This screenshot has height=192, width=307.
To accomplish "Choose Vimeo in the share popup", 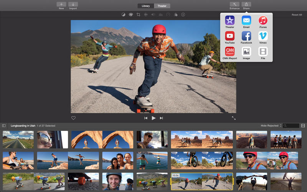I will coord(263,36).
